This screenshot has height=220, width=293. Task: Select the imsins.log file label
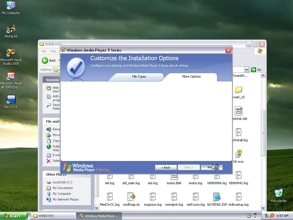click(195, 183)
